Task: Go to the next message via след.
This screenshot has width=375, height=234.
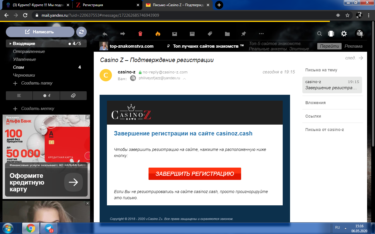Action: coord(354,58)
